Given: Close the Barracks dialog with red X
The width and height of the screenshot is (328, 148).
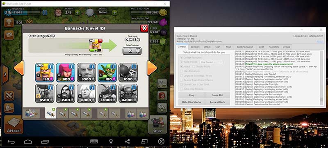Looking at the screenshot, I should point(144,28).
